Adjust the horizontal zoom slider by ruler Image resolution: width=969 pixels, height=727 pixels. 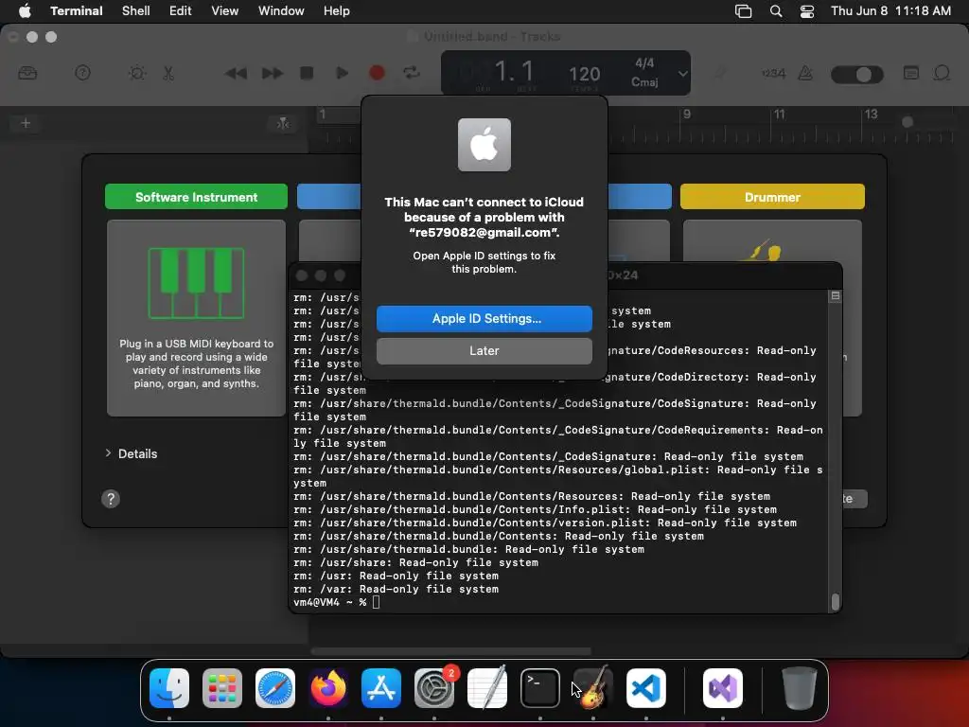(x=907, y=122)
